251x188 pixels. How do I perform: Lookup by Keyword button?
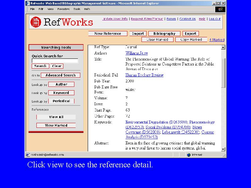click(61, 93)
